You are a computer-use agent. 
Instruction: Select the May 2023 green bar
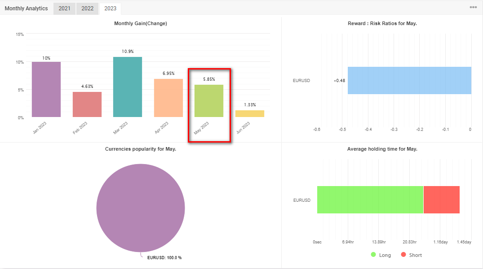click(x=209, y=101)
